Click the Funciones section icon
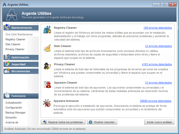 pyautogui.click(x=7, y=95)
